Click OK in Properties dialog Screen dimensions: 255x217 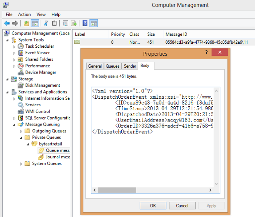tap(153, 206)
